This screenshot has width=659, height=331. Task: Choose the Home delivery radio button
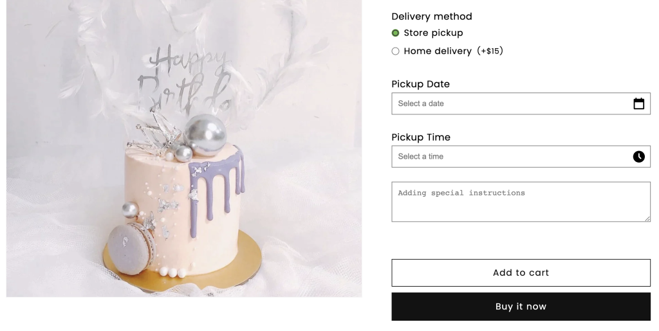(x=395, y=51)
